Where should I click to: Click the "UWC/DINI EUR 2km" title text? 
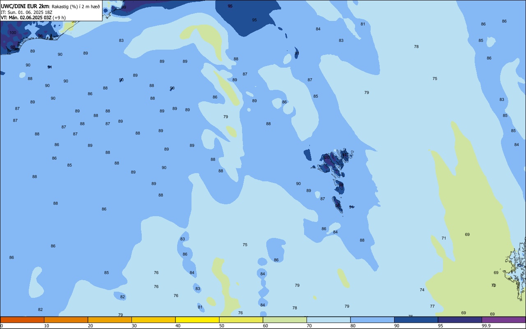tap(25, 6)
